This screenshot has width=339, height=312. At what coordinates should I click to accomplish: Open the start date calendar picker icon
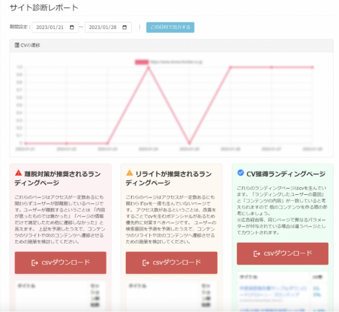point(72,27)
